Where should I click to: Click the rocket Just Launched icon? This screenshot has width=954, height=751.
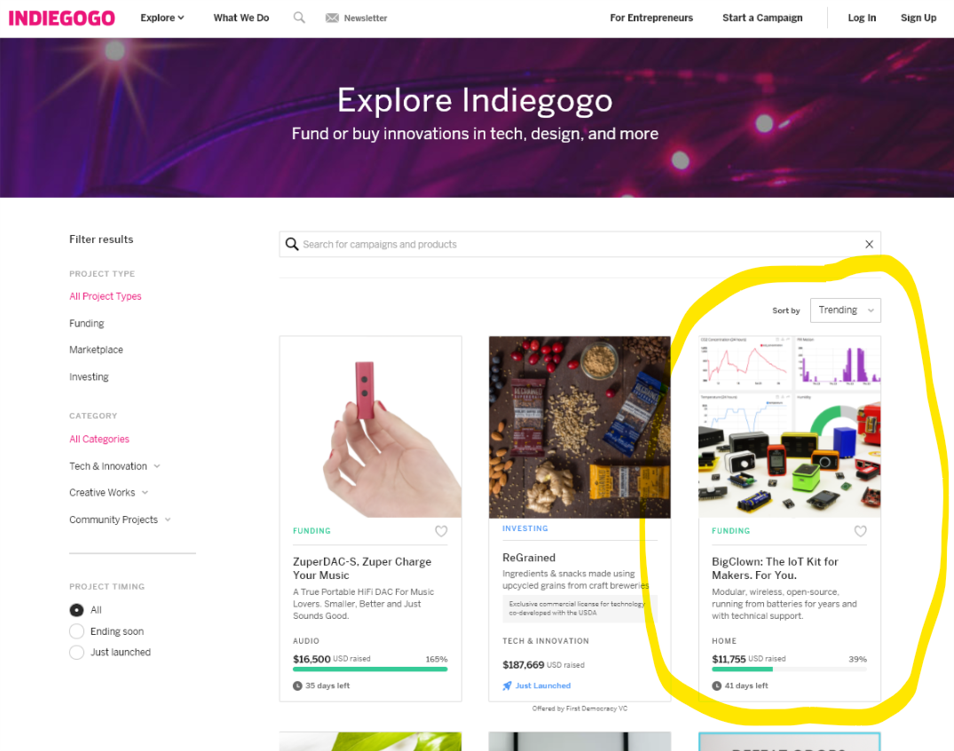tap(507, 685)
